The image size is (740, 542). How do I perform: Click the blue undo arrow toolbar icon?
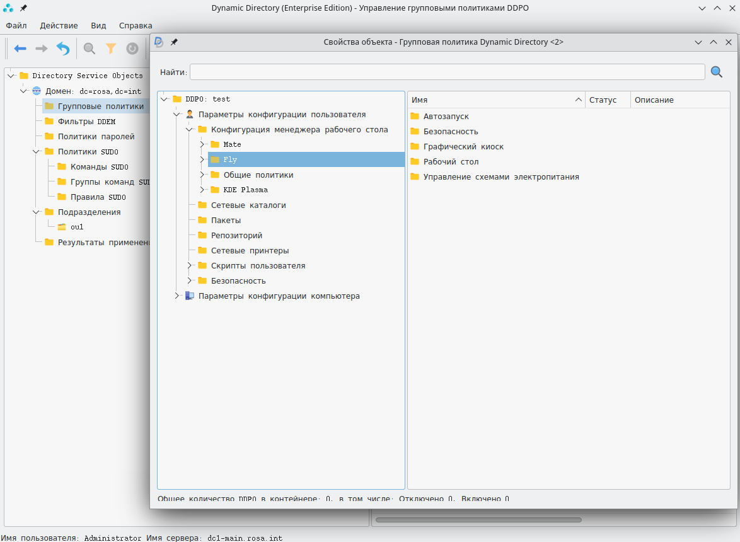[63, 49]
